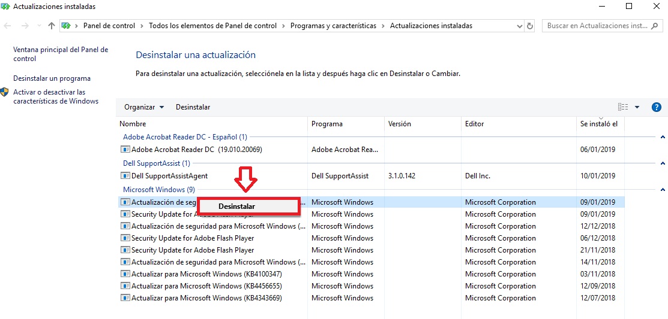Open Activar o desactivar las características de Windows

[x=56, y=96]
